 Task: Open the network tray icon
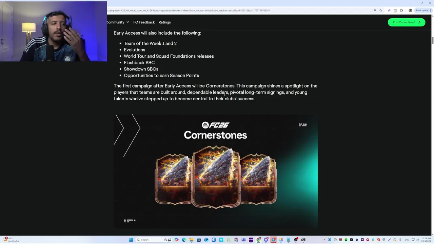[413, 240]
